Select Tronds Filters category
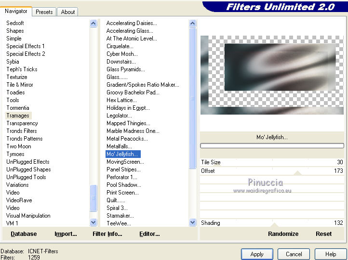 tap(22, 131)
